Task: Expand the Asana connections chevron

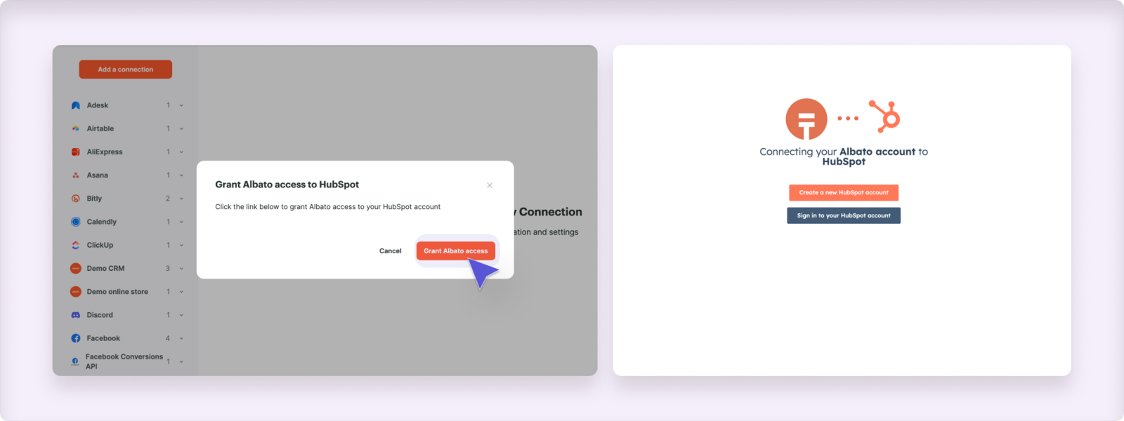Action: point(181,175)
